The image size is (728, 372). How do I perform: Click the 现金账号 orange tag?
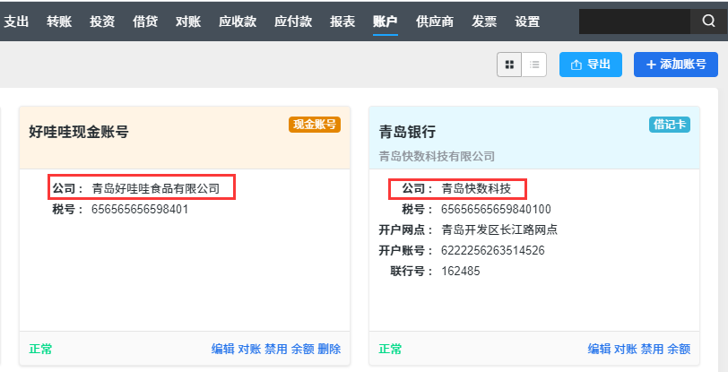coord(315,125)
